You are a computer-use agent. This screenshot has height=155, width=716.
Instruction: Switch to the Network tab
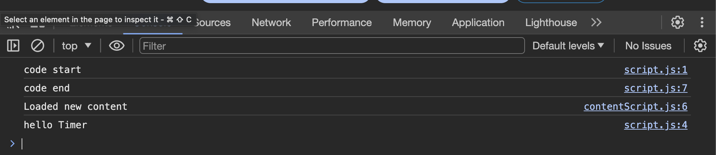271,23
